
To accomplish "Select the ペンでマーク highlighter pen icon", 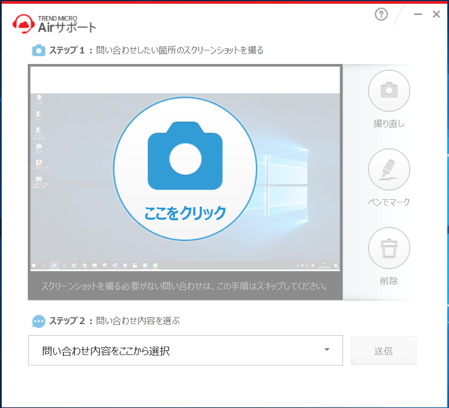I will click(389, 169).
